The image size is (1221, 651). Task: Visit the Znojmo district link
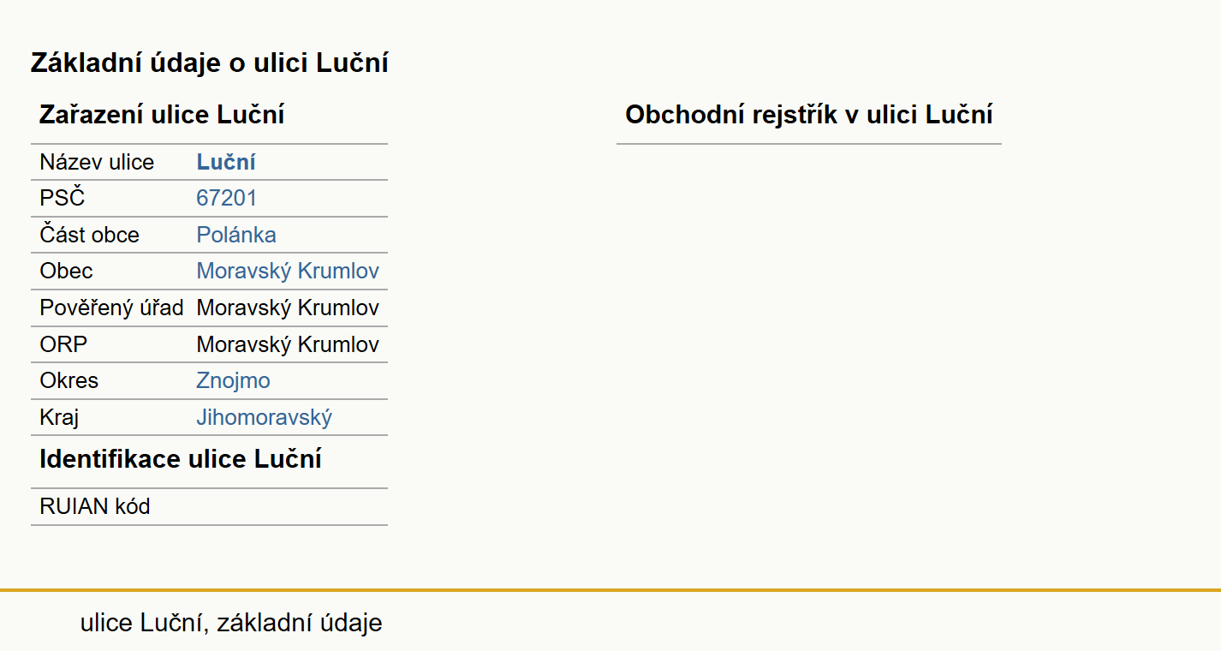[x=233, y=380]
